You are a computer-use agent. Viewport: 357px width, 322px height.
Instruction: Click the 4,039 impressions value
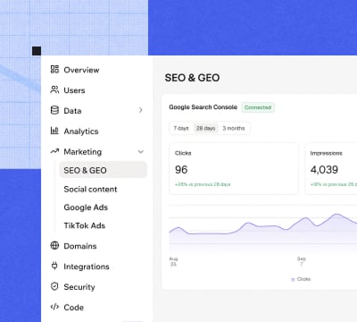pyautogui.click(x=324, y=170)
